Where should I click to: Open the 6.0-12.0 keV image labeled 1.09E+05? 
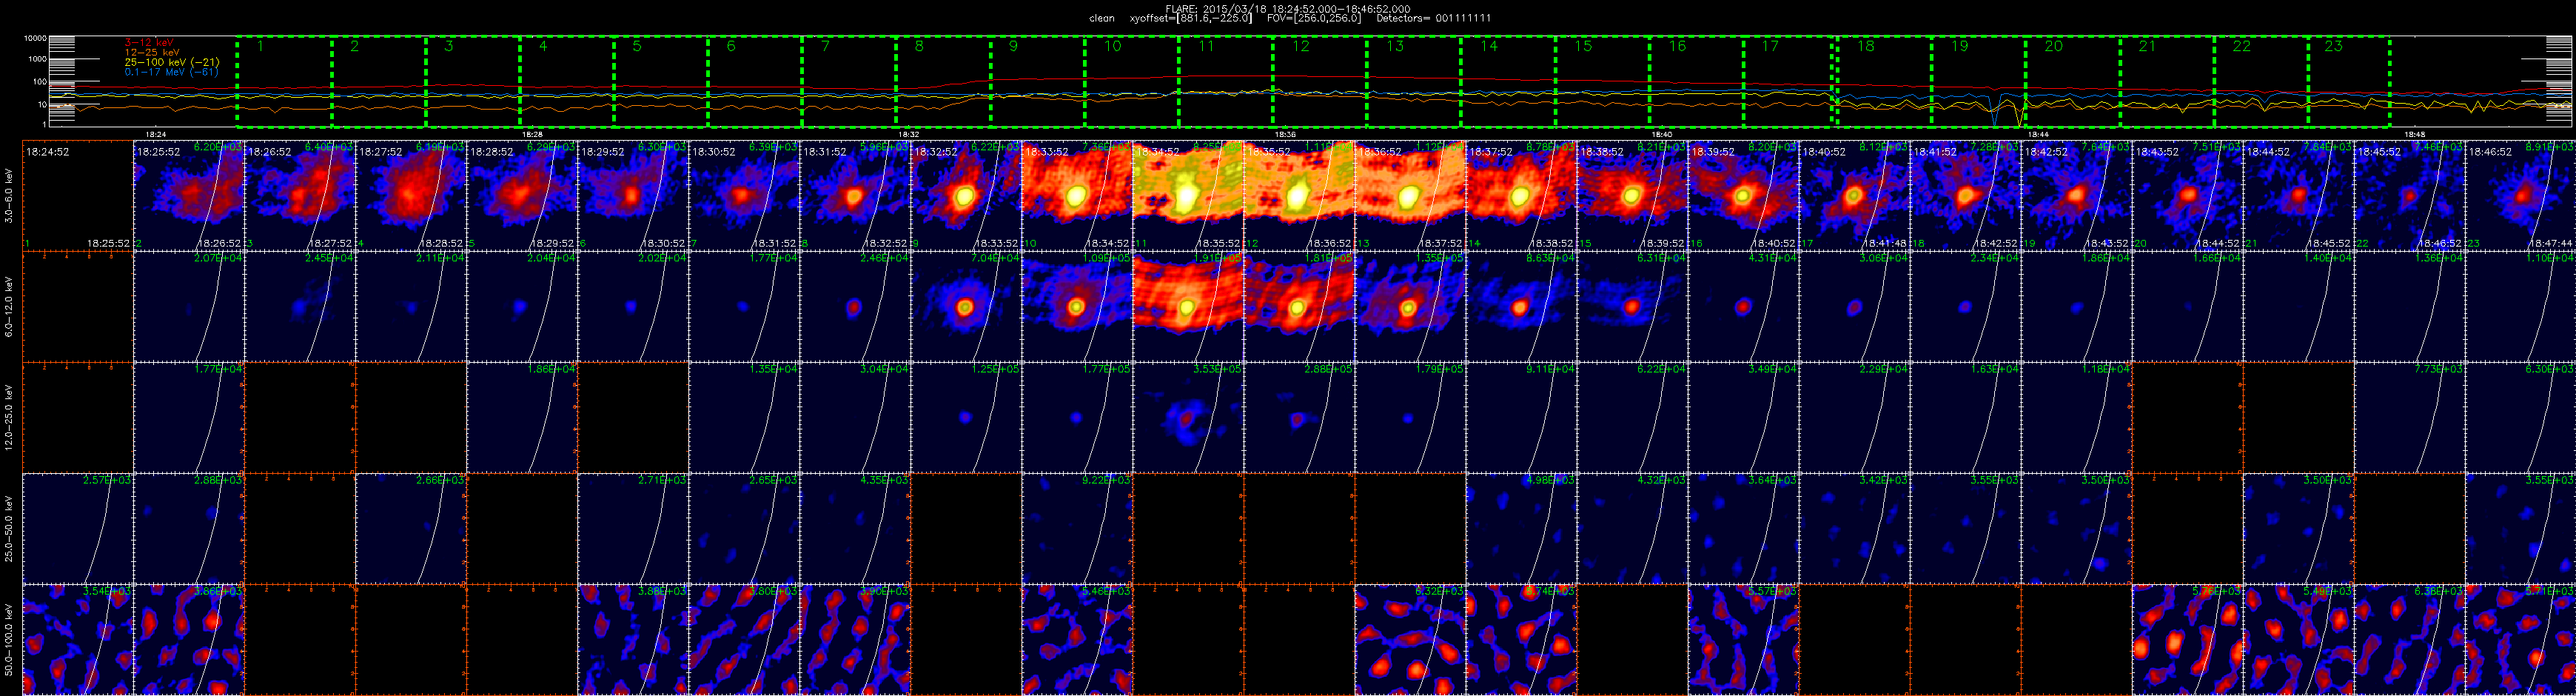click(x=1077, y=307)
